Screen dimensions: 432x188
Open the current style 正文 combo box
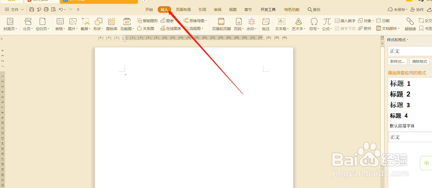[x=410, y=51]
